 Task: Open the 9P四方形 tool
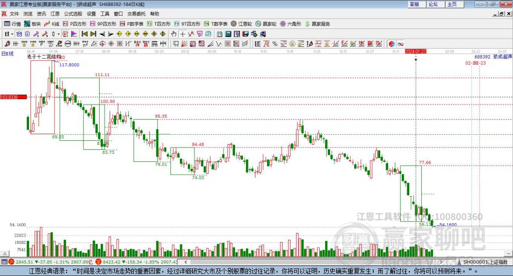coord(103,24)
